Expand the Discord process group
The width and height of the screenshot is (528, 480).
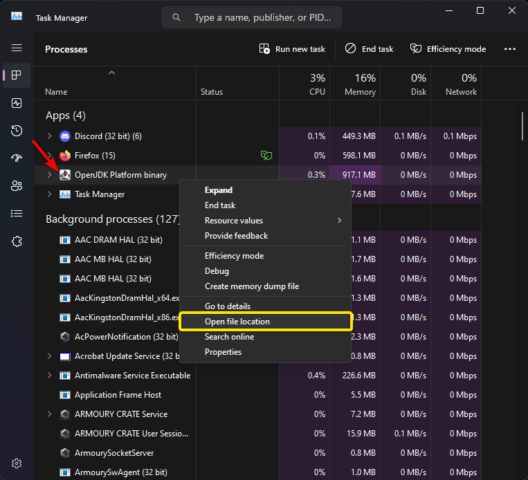coord(49,136)
